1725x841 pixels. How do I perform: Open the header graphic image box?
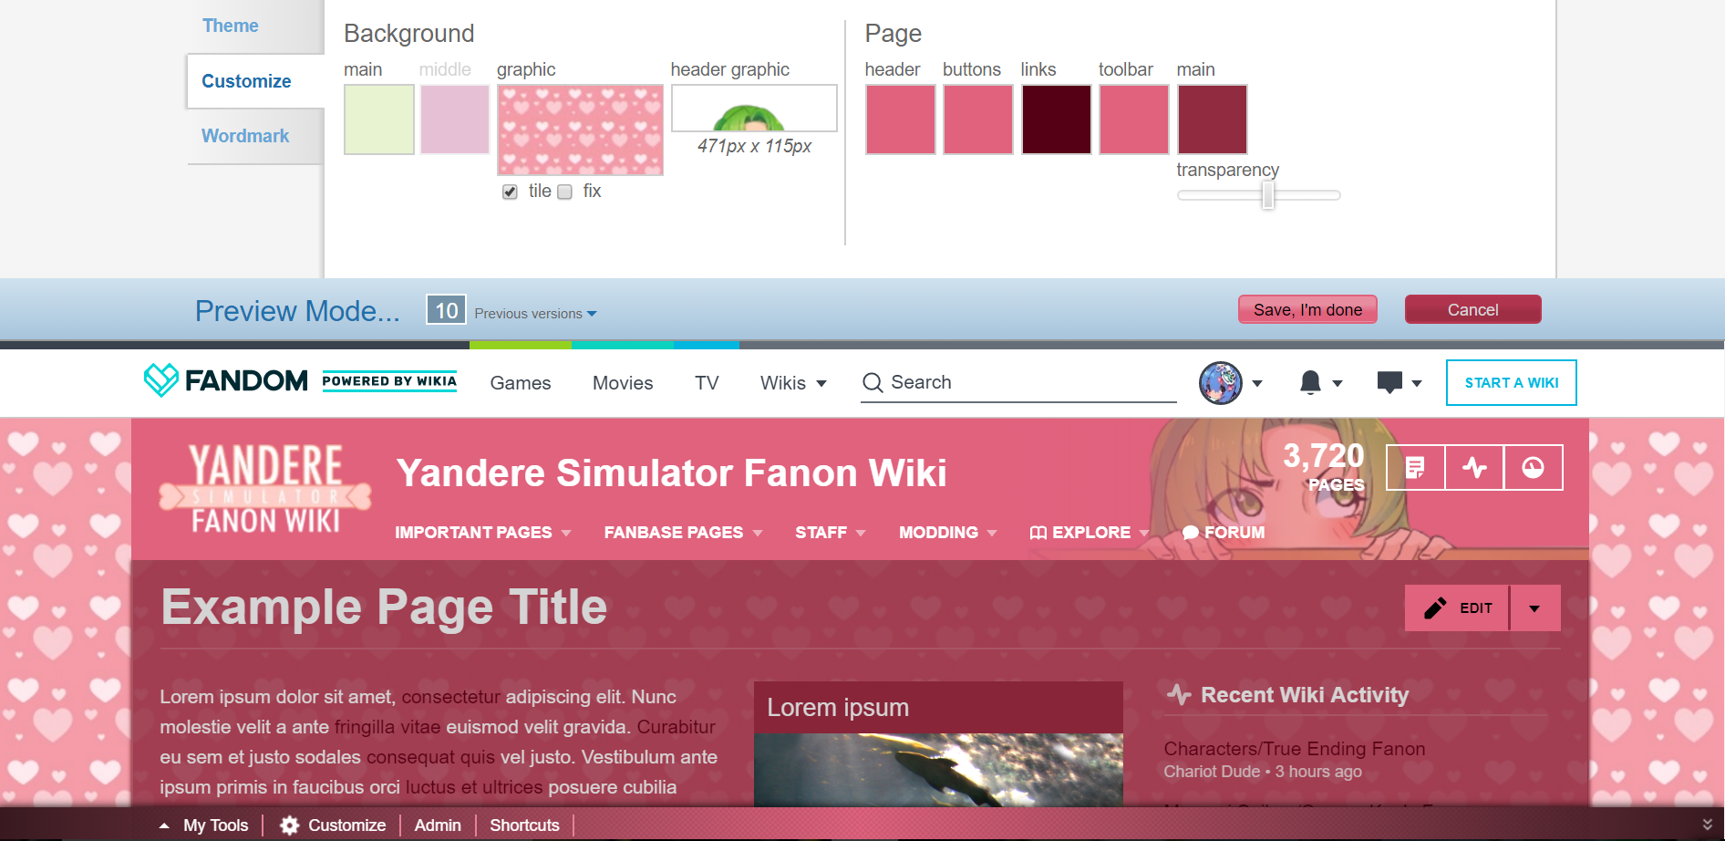pos(754,109)
